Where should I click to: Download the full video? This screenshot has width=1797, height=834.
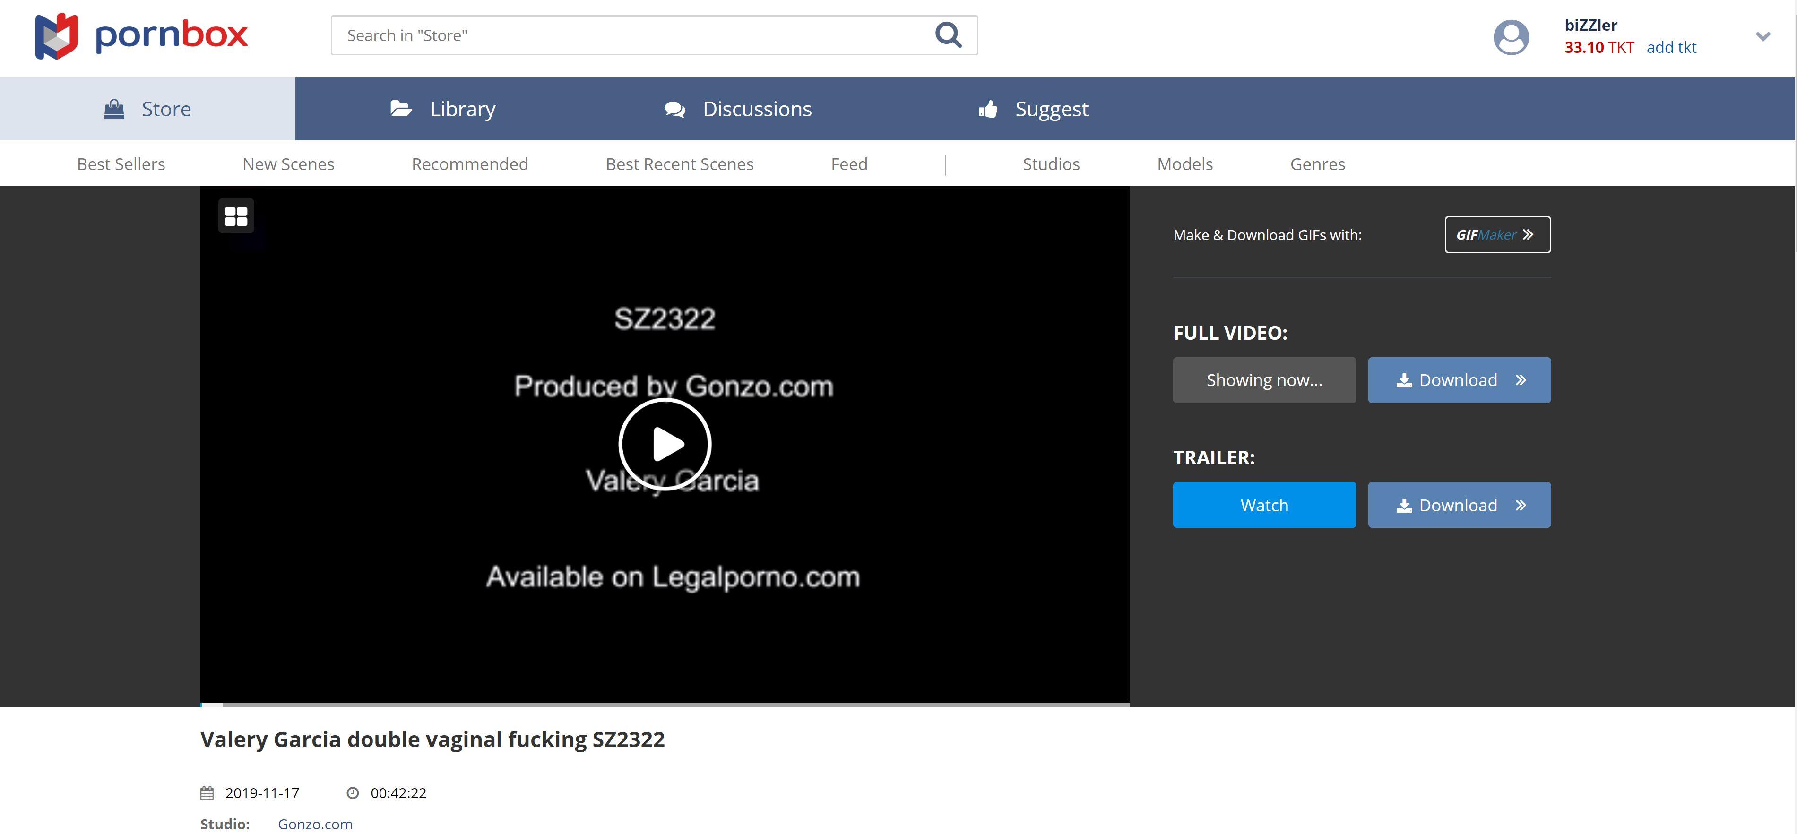click(x=1459, y=380)
